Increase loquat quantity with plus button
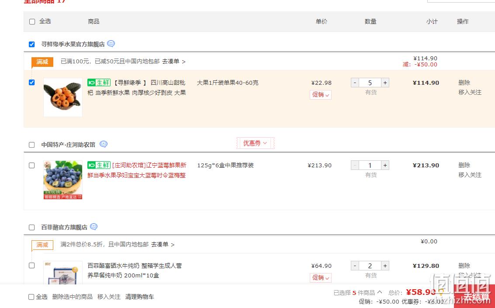This screenshot has height=308, width=495. pos(385,83)
